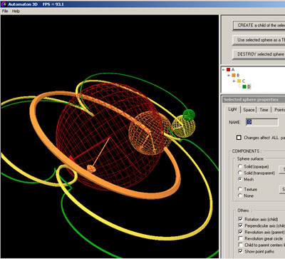285x259 pixels.
Task: Enable Changes affect ALL checkbox
Action: [239, 138]
